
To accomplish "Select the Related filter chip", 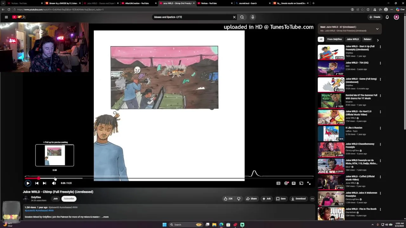I will pyautogui.click(x=367, y=39).
